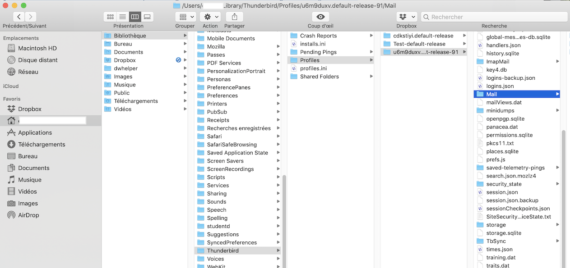Expand ImapMail folder arrow

click(557, 61)
